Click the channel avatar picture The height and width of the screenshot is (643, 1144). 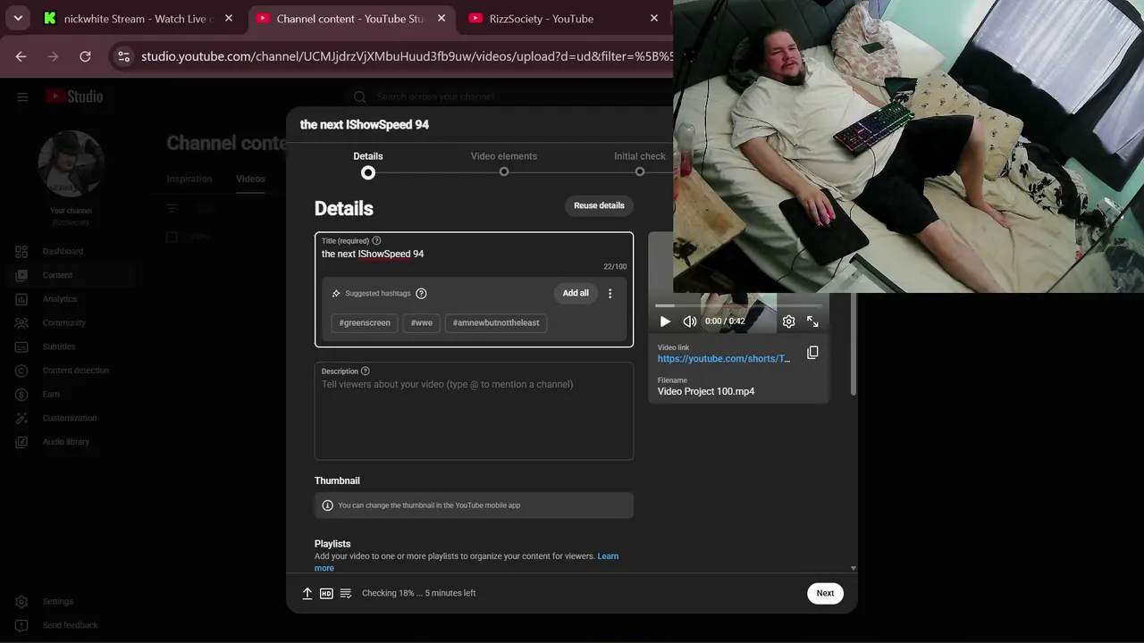coord(71,164)
